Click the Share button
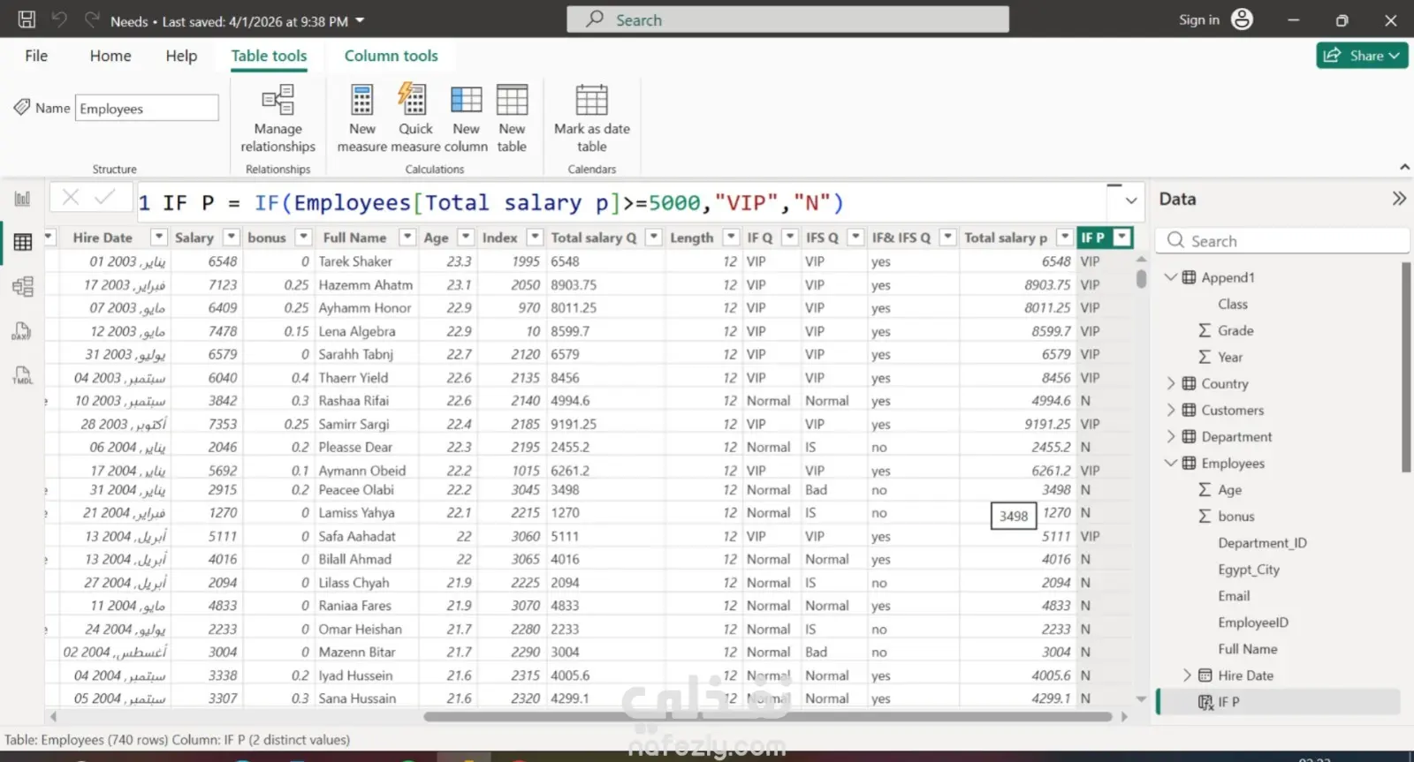 1362,55
